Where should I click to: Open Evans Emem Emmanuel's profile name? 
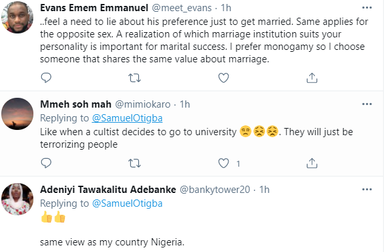[x=94, y=8]
